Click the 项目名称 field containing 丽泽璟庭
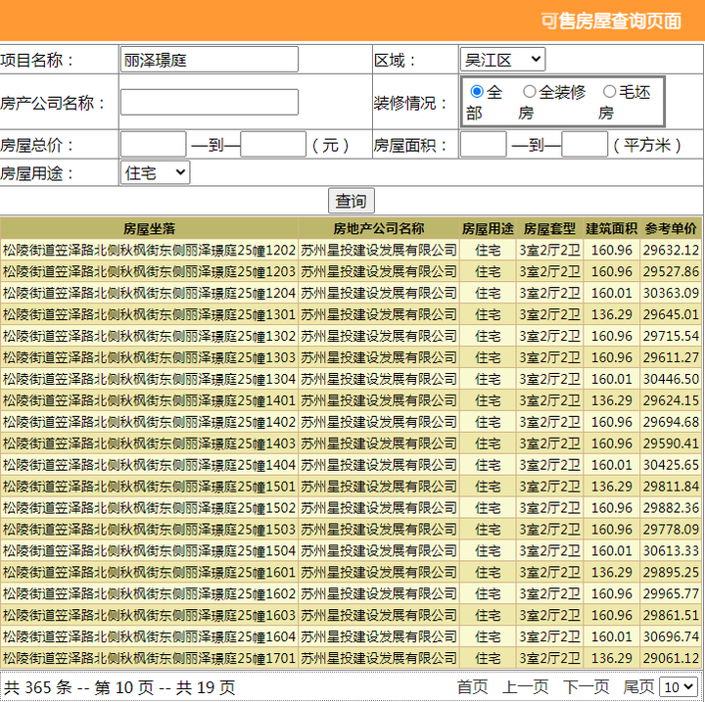The image size is (705, 702). tap(210, 60)
